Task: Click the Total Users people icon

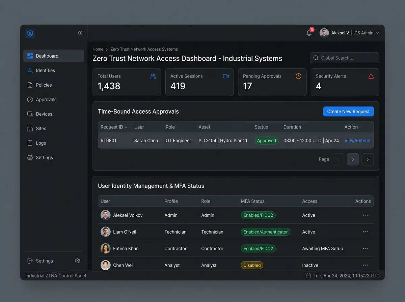Action: tap(153, 76)
